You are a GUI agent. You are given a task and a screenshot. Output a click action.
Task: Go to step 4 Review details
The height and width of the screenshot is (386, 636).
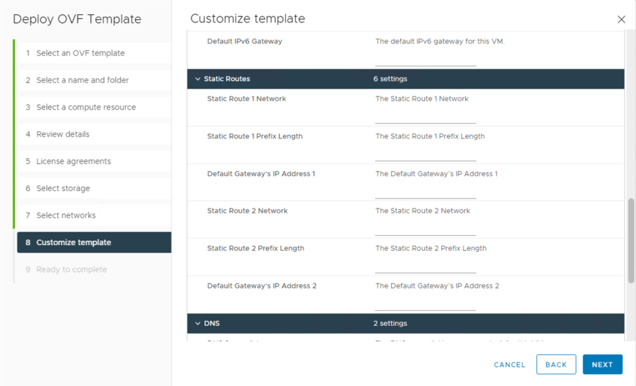tap(94, 134)
